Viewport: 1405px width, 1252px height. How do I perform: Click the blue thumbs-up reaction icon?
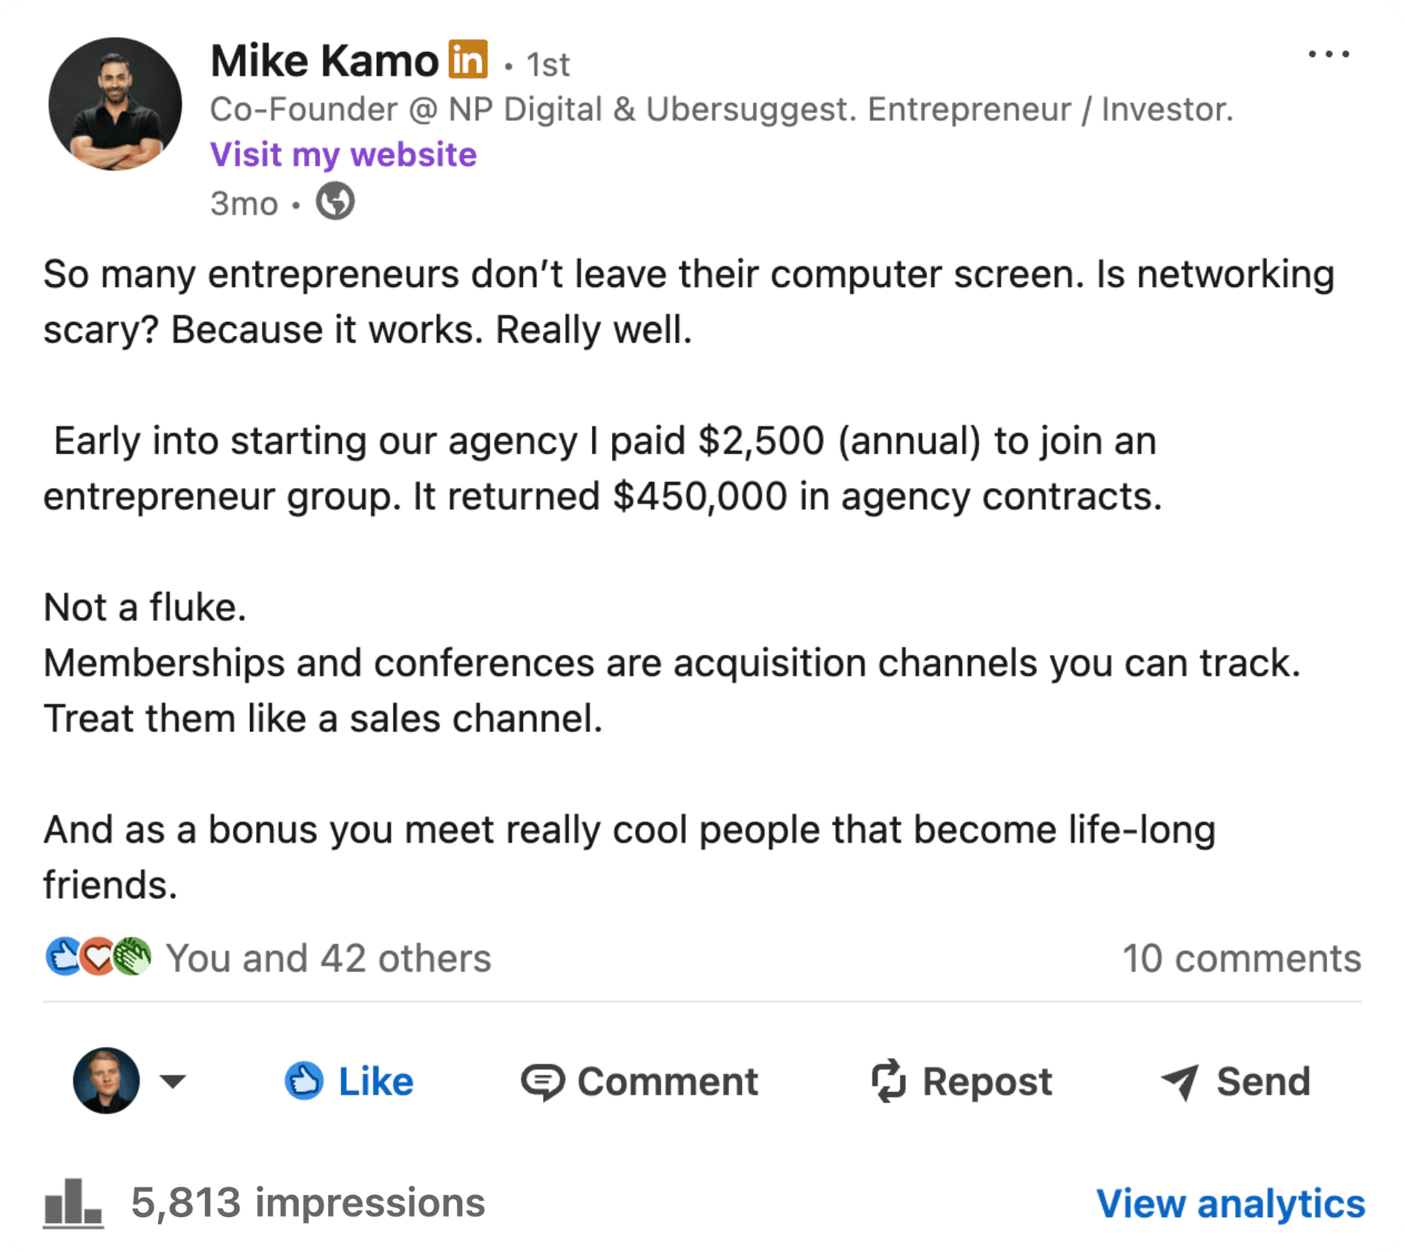(62, 958)
